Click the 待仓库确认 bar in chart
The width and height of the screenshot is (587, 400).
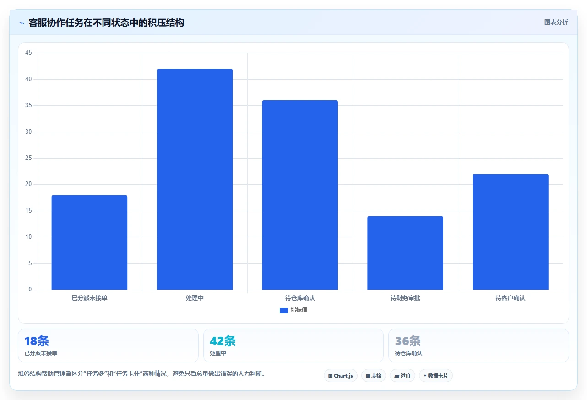(x=300, y=195)
